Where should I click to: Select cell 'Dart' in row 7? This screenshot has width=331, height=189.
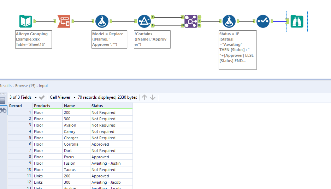point(76,151)
